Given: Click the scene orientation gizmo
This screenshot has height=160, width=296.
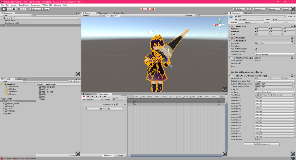Looking at the screenshot, I should tap(220, 25).
